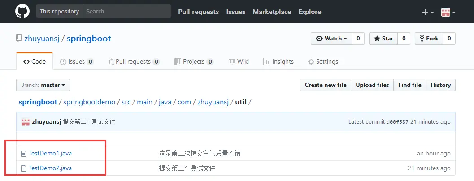Click the TestDemo1.java file icon
The width and height of the screenshot is (474, 181).
point(24,154)
